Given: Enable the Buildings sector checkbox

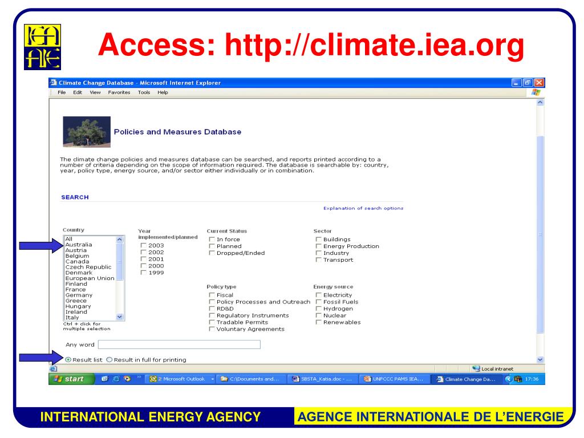Looking at the screenshot, I should coord(318,239).
